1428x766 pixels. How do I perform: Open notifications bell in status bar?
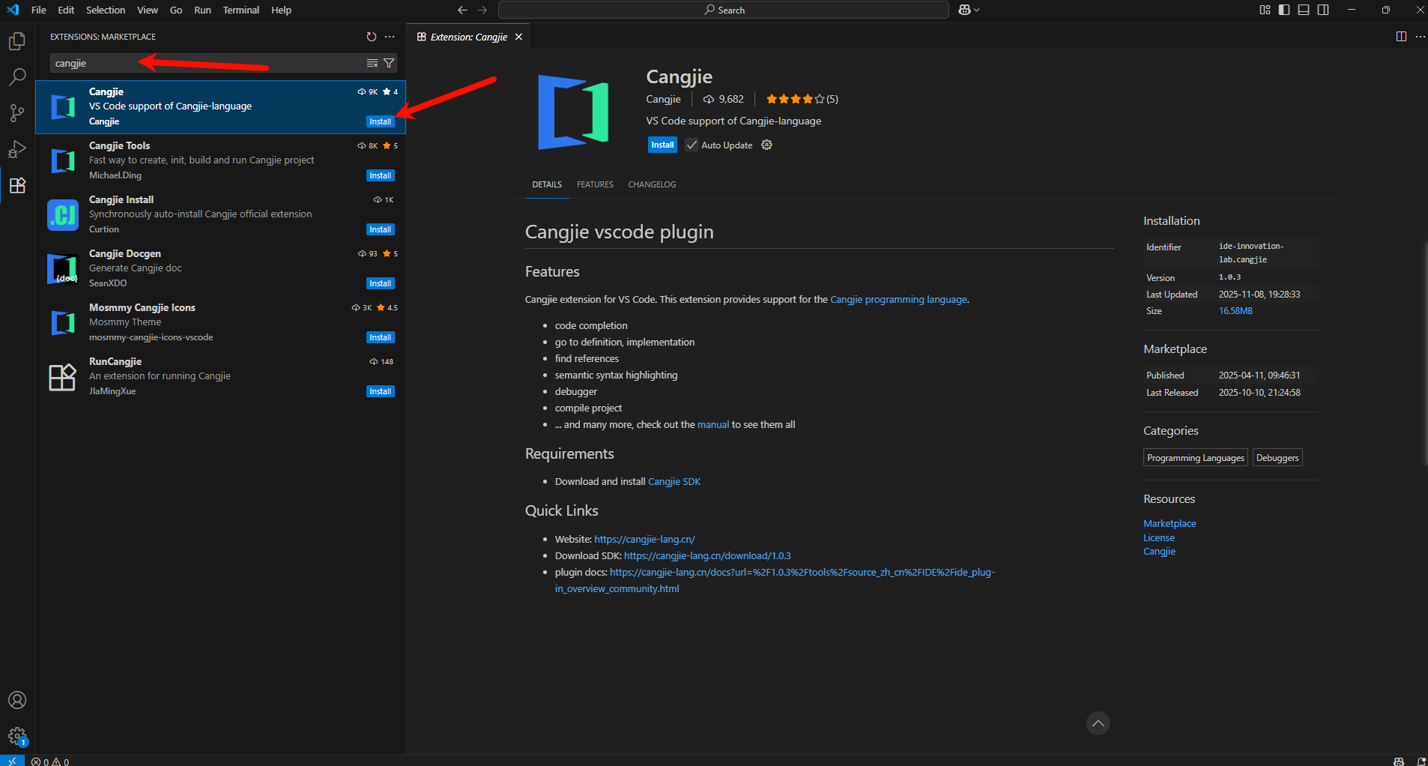click(1421, 761)
